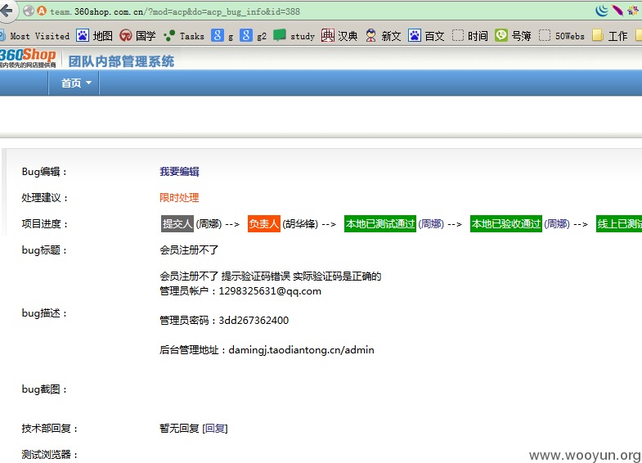Click the 限时处理 text
The width and height of the screenshot is (642, 463).
(179, 198)
